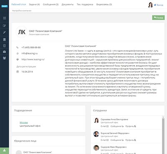Click the document page sidebar icon
The image size is (167, 154).
click(5, 45)
